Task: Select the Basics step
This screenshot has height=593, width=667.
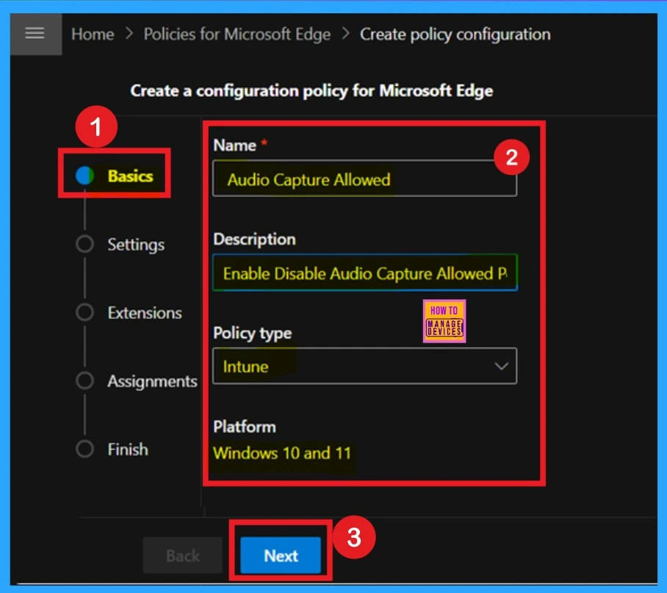Action: tap(130, 176)
